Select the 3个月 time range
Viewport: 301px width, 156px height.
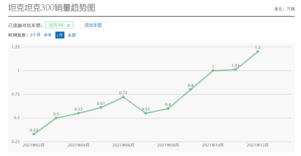(x=35, y=35)
